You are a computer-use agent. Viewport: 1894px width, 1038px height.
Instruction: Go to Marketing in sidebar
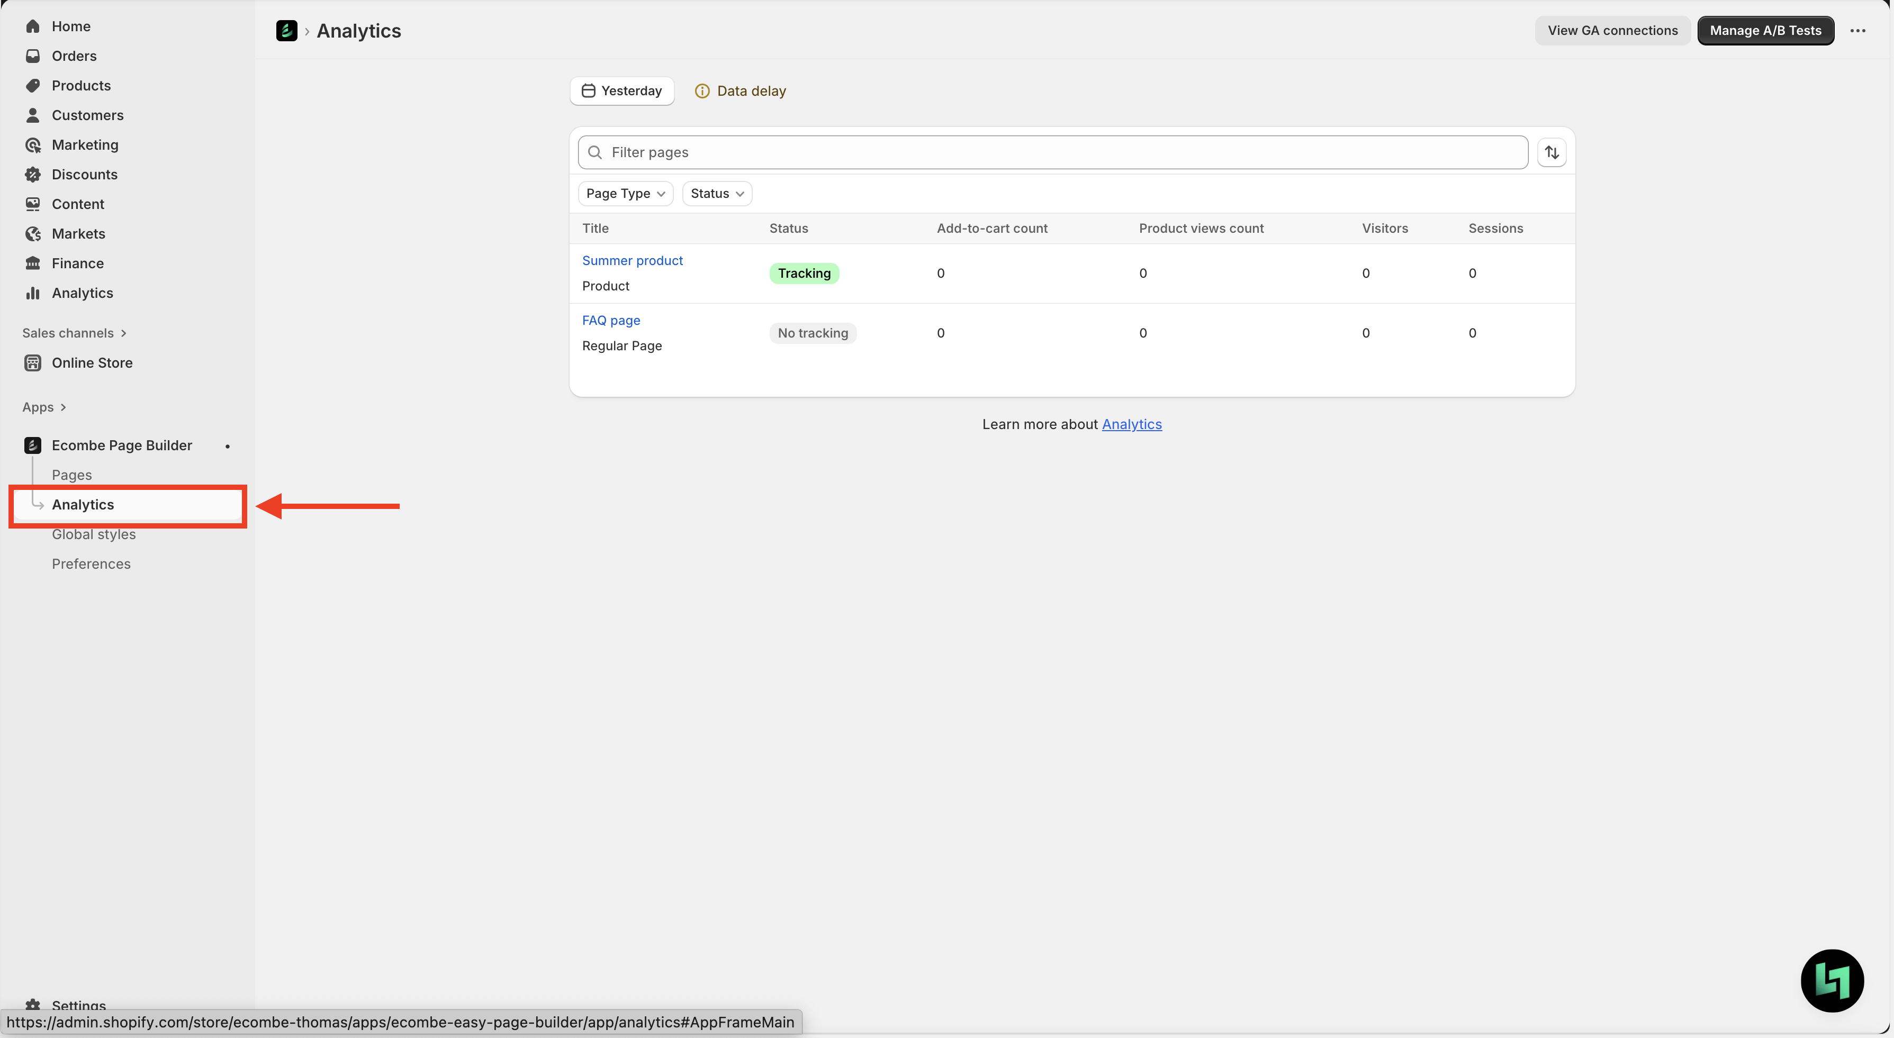85,145
